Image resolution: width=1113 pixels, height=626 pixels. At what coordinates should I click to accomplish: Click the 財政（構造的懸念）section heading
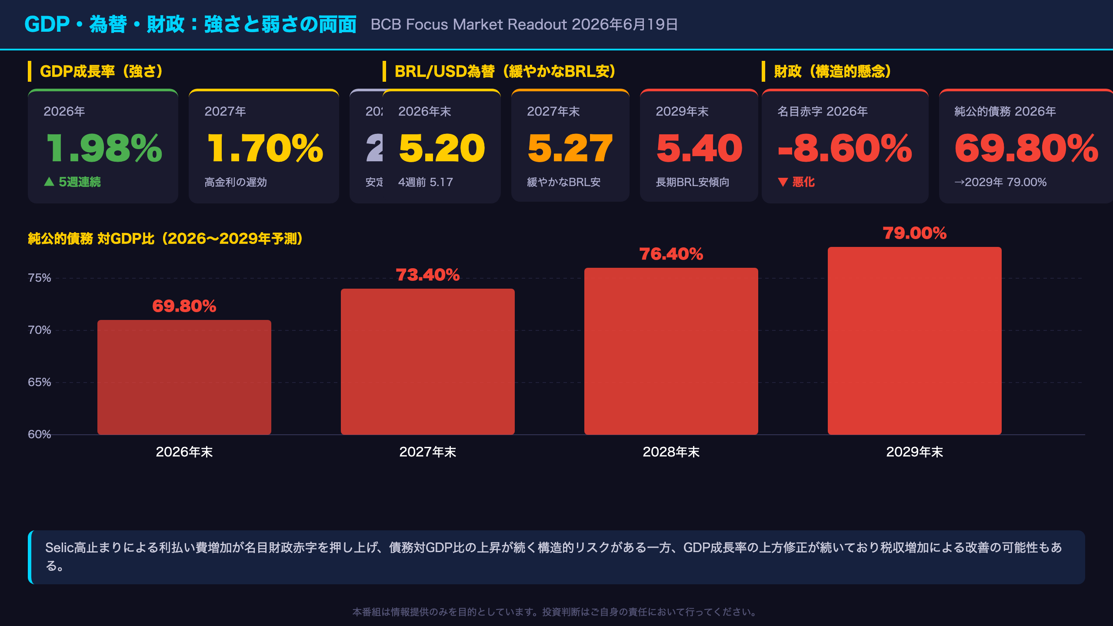coord(833,71)
